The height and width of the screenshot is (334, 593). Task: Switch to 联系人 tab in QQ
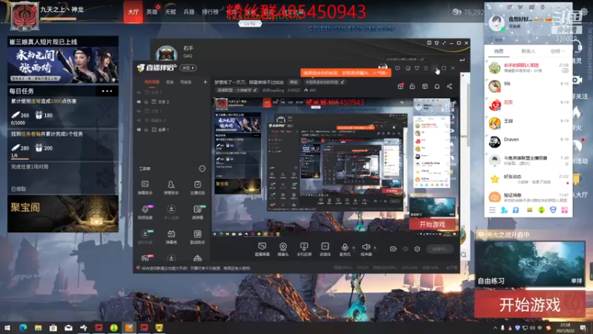click(x=529, y=51)
